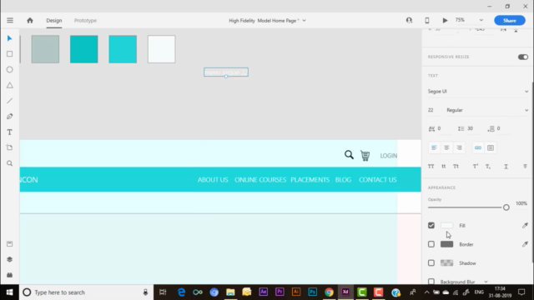Click the invite user profile icon
This screenshot has height=300, width=534.
click(409, 20)
